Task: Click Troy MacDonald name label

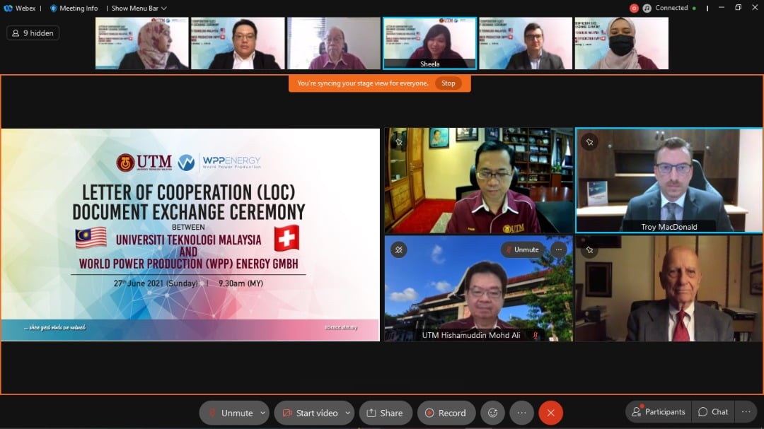Action: pyautogui.click(x=668, y=227)
